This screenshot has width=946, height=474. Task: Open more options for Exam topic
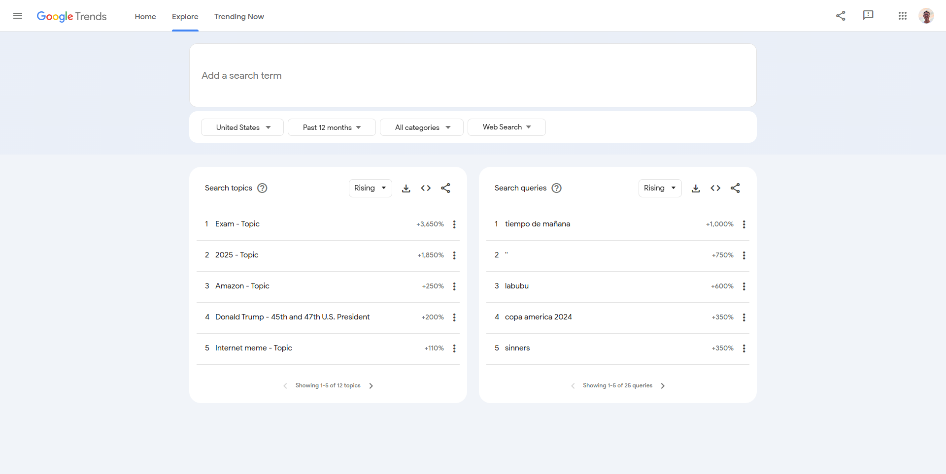tap(454, 224)
